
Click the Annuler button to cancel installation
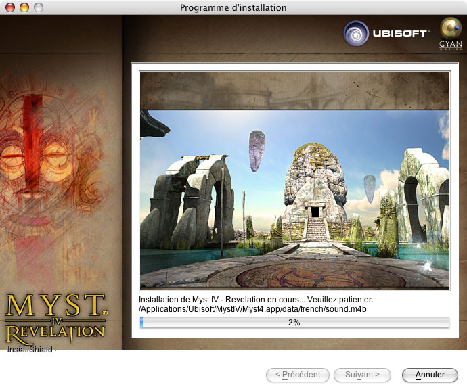430,375
